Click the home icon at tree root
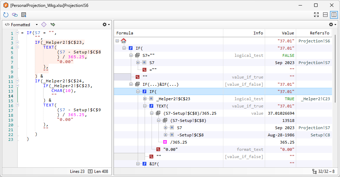Screen dimensions: 340x177 124,41
